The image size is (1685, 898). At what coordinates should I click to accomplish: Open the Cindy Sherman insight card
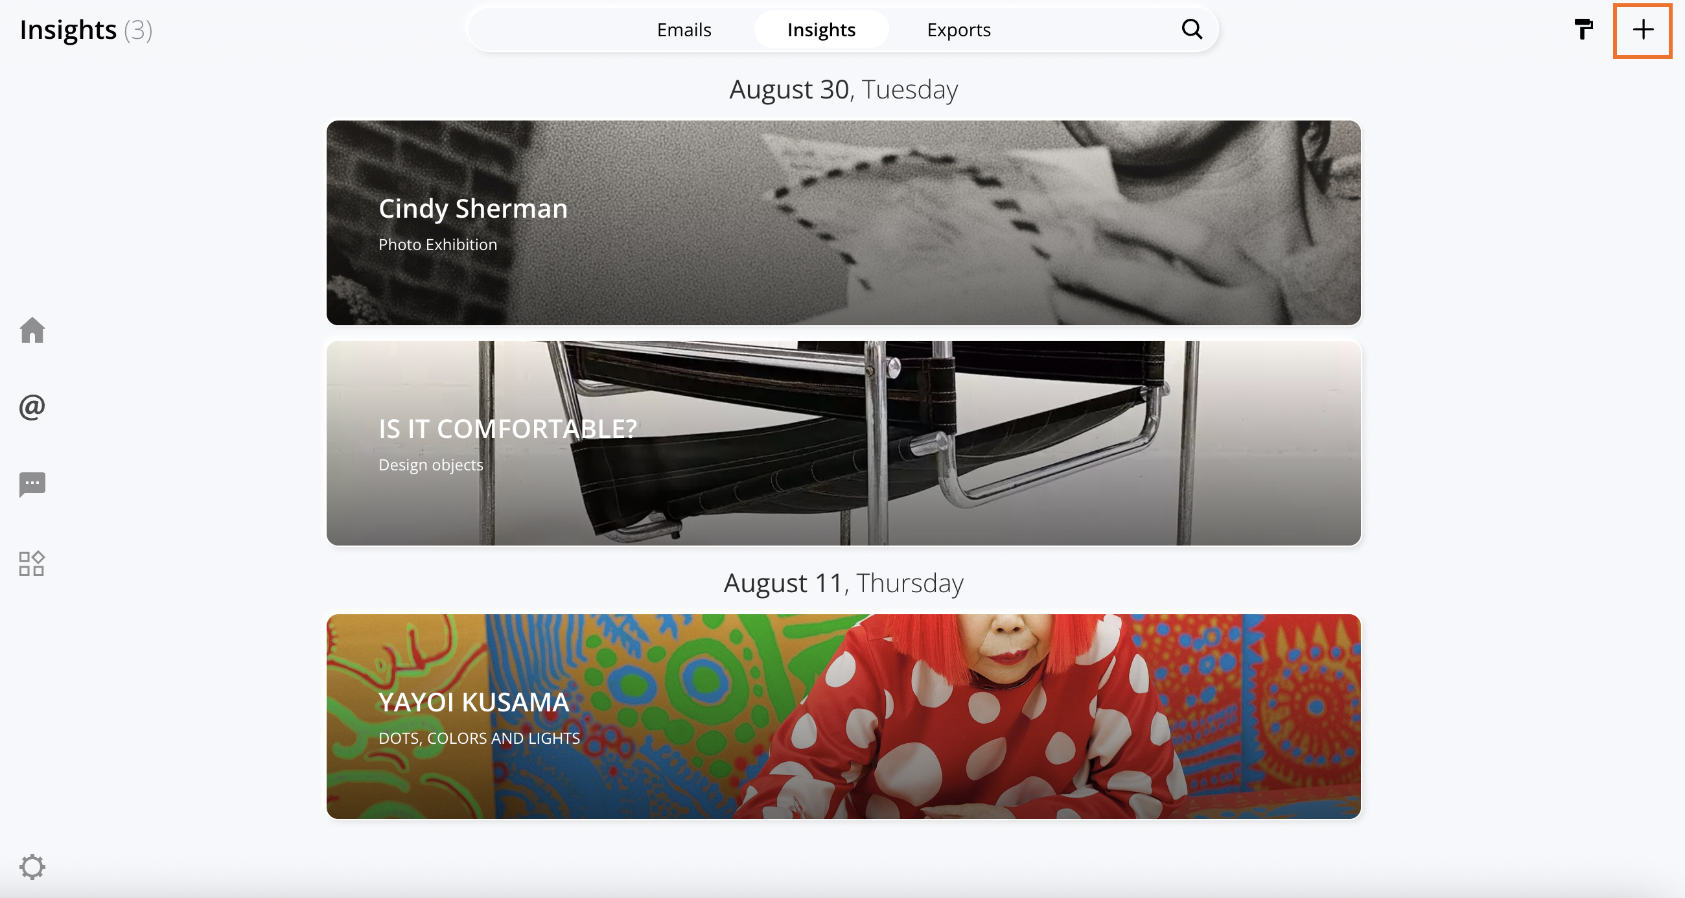click(843, 222)
